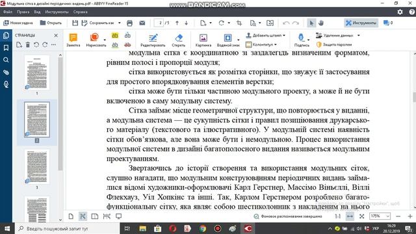Open the Вид menu
Image resolution: width=416 pixels, height=234 pixels.
[x=37, y=12]
